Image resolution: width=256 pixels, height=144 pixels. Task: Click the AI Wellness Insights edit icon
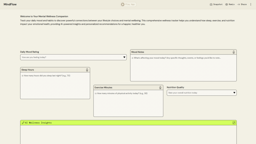pyautogui.click(x=234, y=123)
